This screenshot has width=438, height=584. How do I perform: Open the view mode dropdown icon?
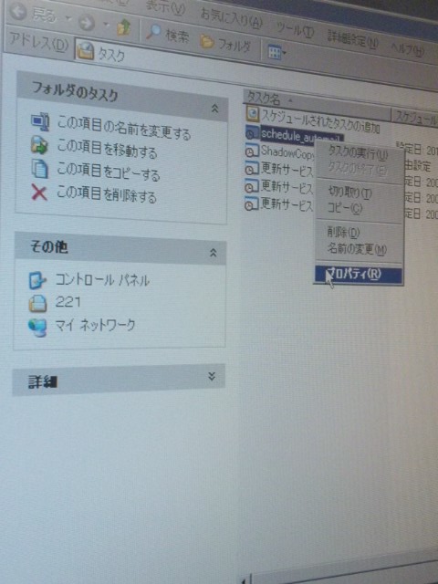coord(276,53)
